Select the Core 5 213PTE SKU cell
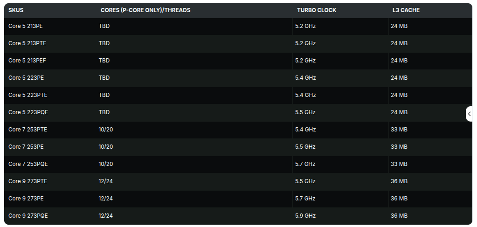The width and height of the screenshot is (477, 227). click(28, 43)
